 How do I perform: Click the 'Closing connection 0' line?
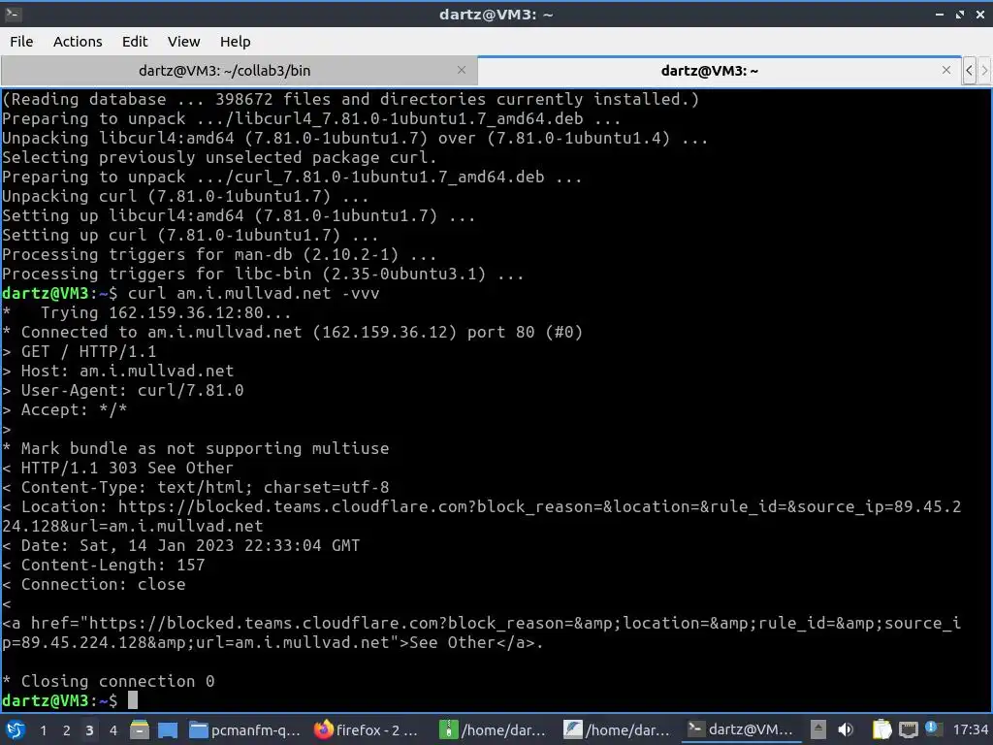pyautogui.click(x=117, y=682)
